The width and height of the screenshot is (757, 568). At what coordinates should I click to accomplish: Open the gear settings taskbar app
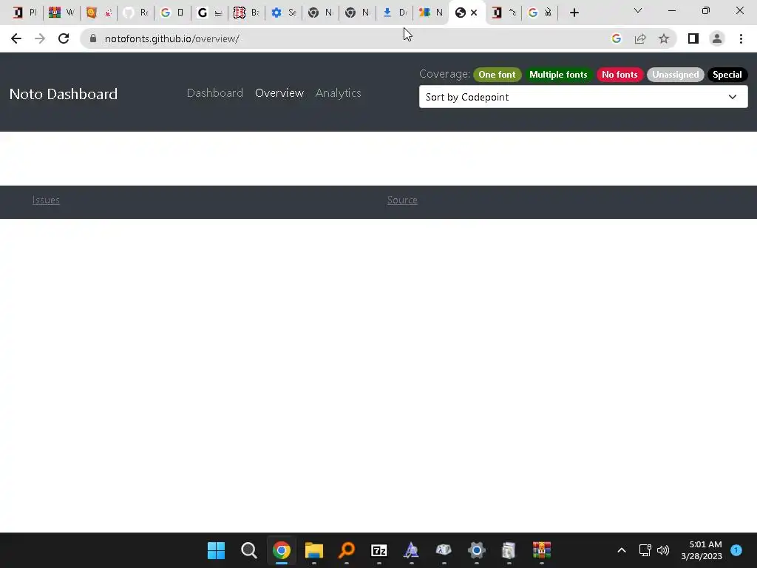477,550
